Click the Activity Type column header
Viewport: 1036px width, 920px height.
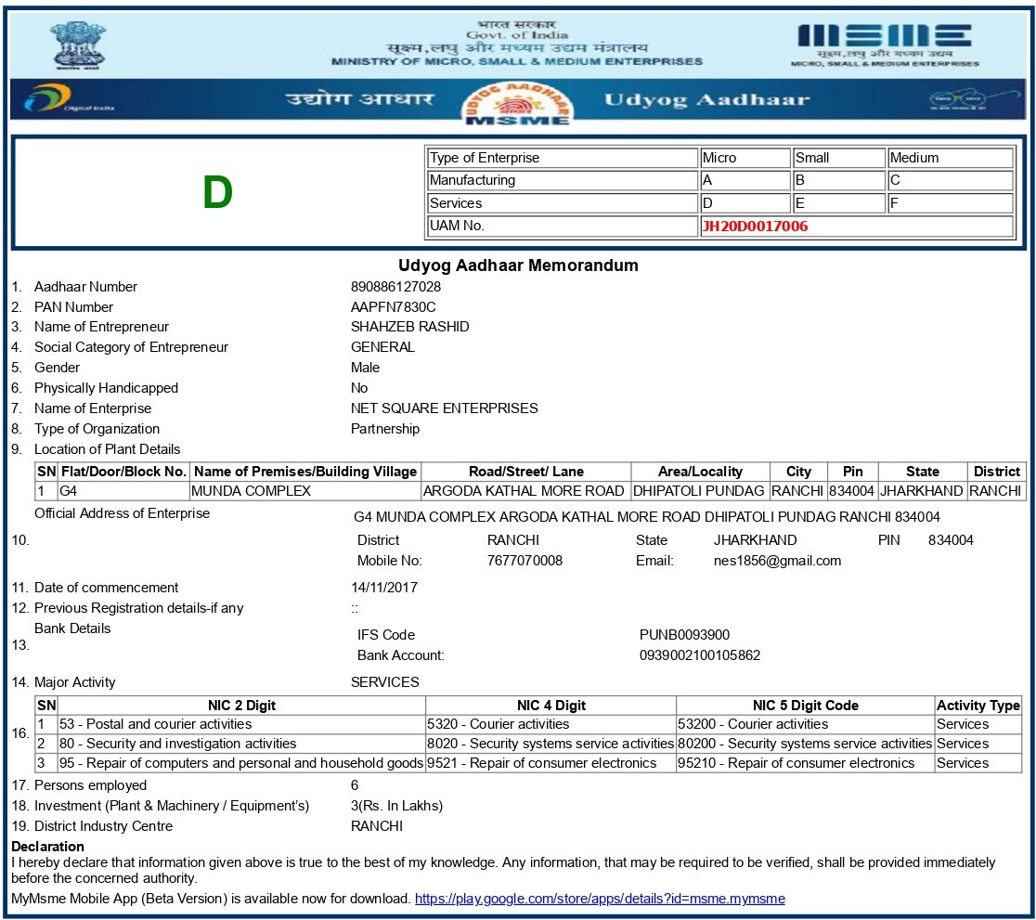(978, 706)
